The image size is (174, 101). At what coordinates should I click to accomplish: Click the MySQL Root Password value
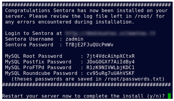[111, 56]
